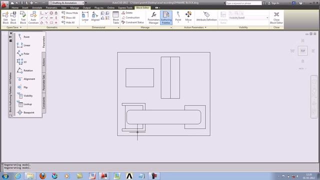Image resolution: width=320 pixels, height=180 pixels.
Task: Click the Undo arrow in quick access
Action: (36, 3)
